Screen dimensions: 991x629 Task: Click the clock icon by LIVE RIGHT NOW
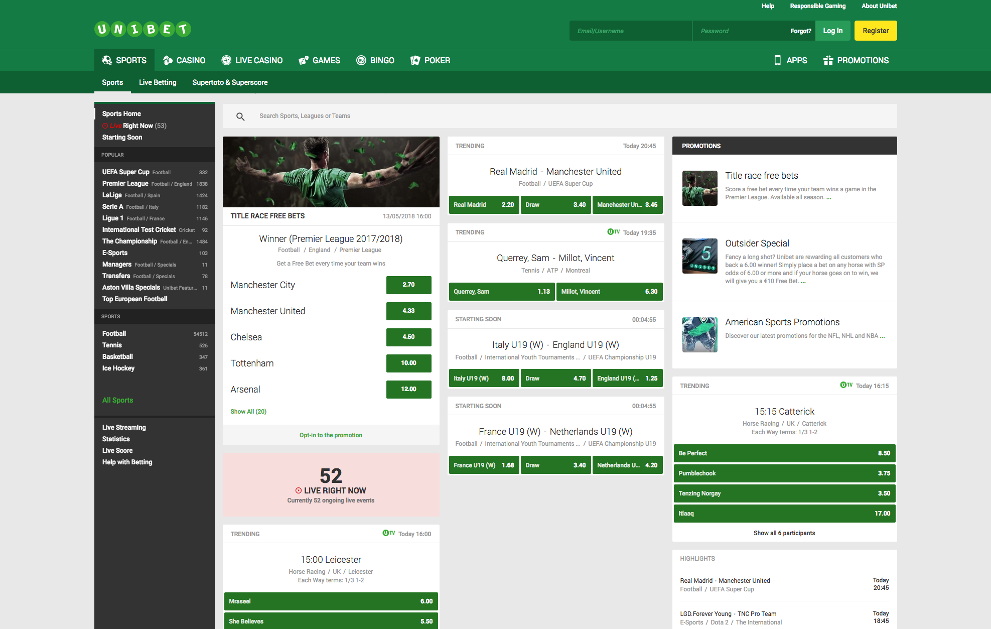click(x=299, y=490)
